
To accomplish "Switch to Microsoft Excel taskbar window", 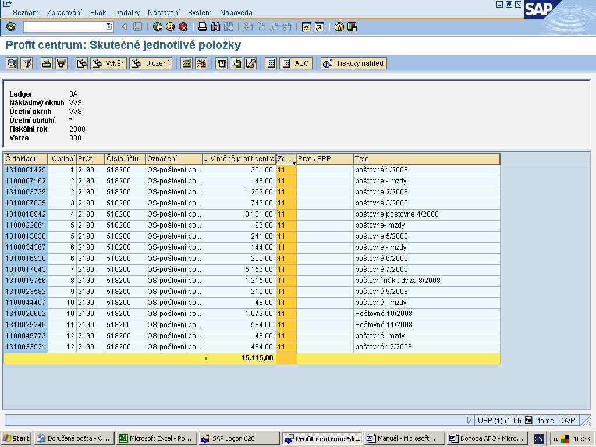I will point(157,438).
